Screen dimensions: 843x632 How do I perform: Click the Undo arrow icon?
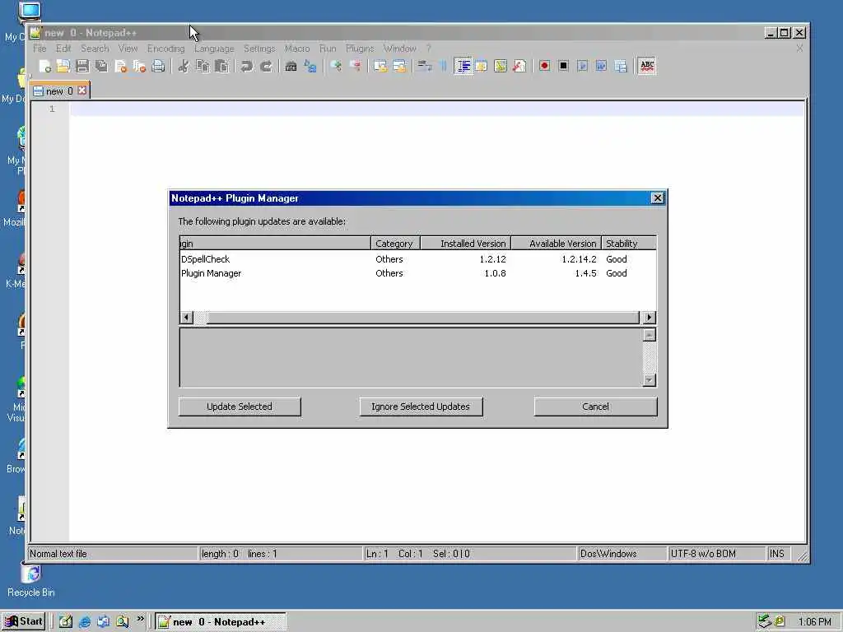247,66
